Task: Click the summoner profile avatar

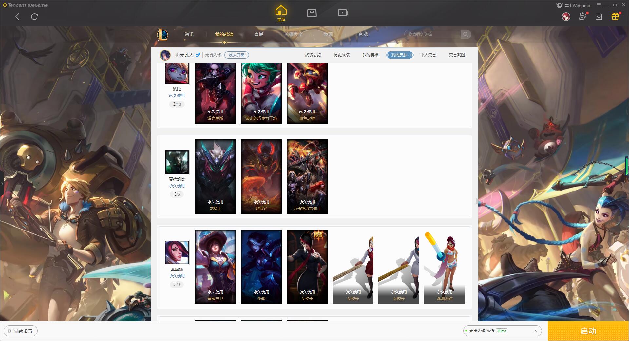Action: [x=165, y=55]
